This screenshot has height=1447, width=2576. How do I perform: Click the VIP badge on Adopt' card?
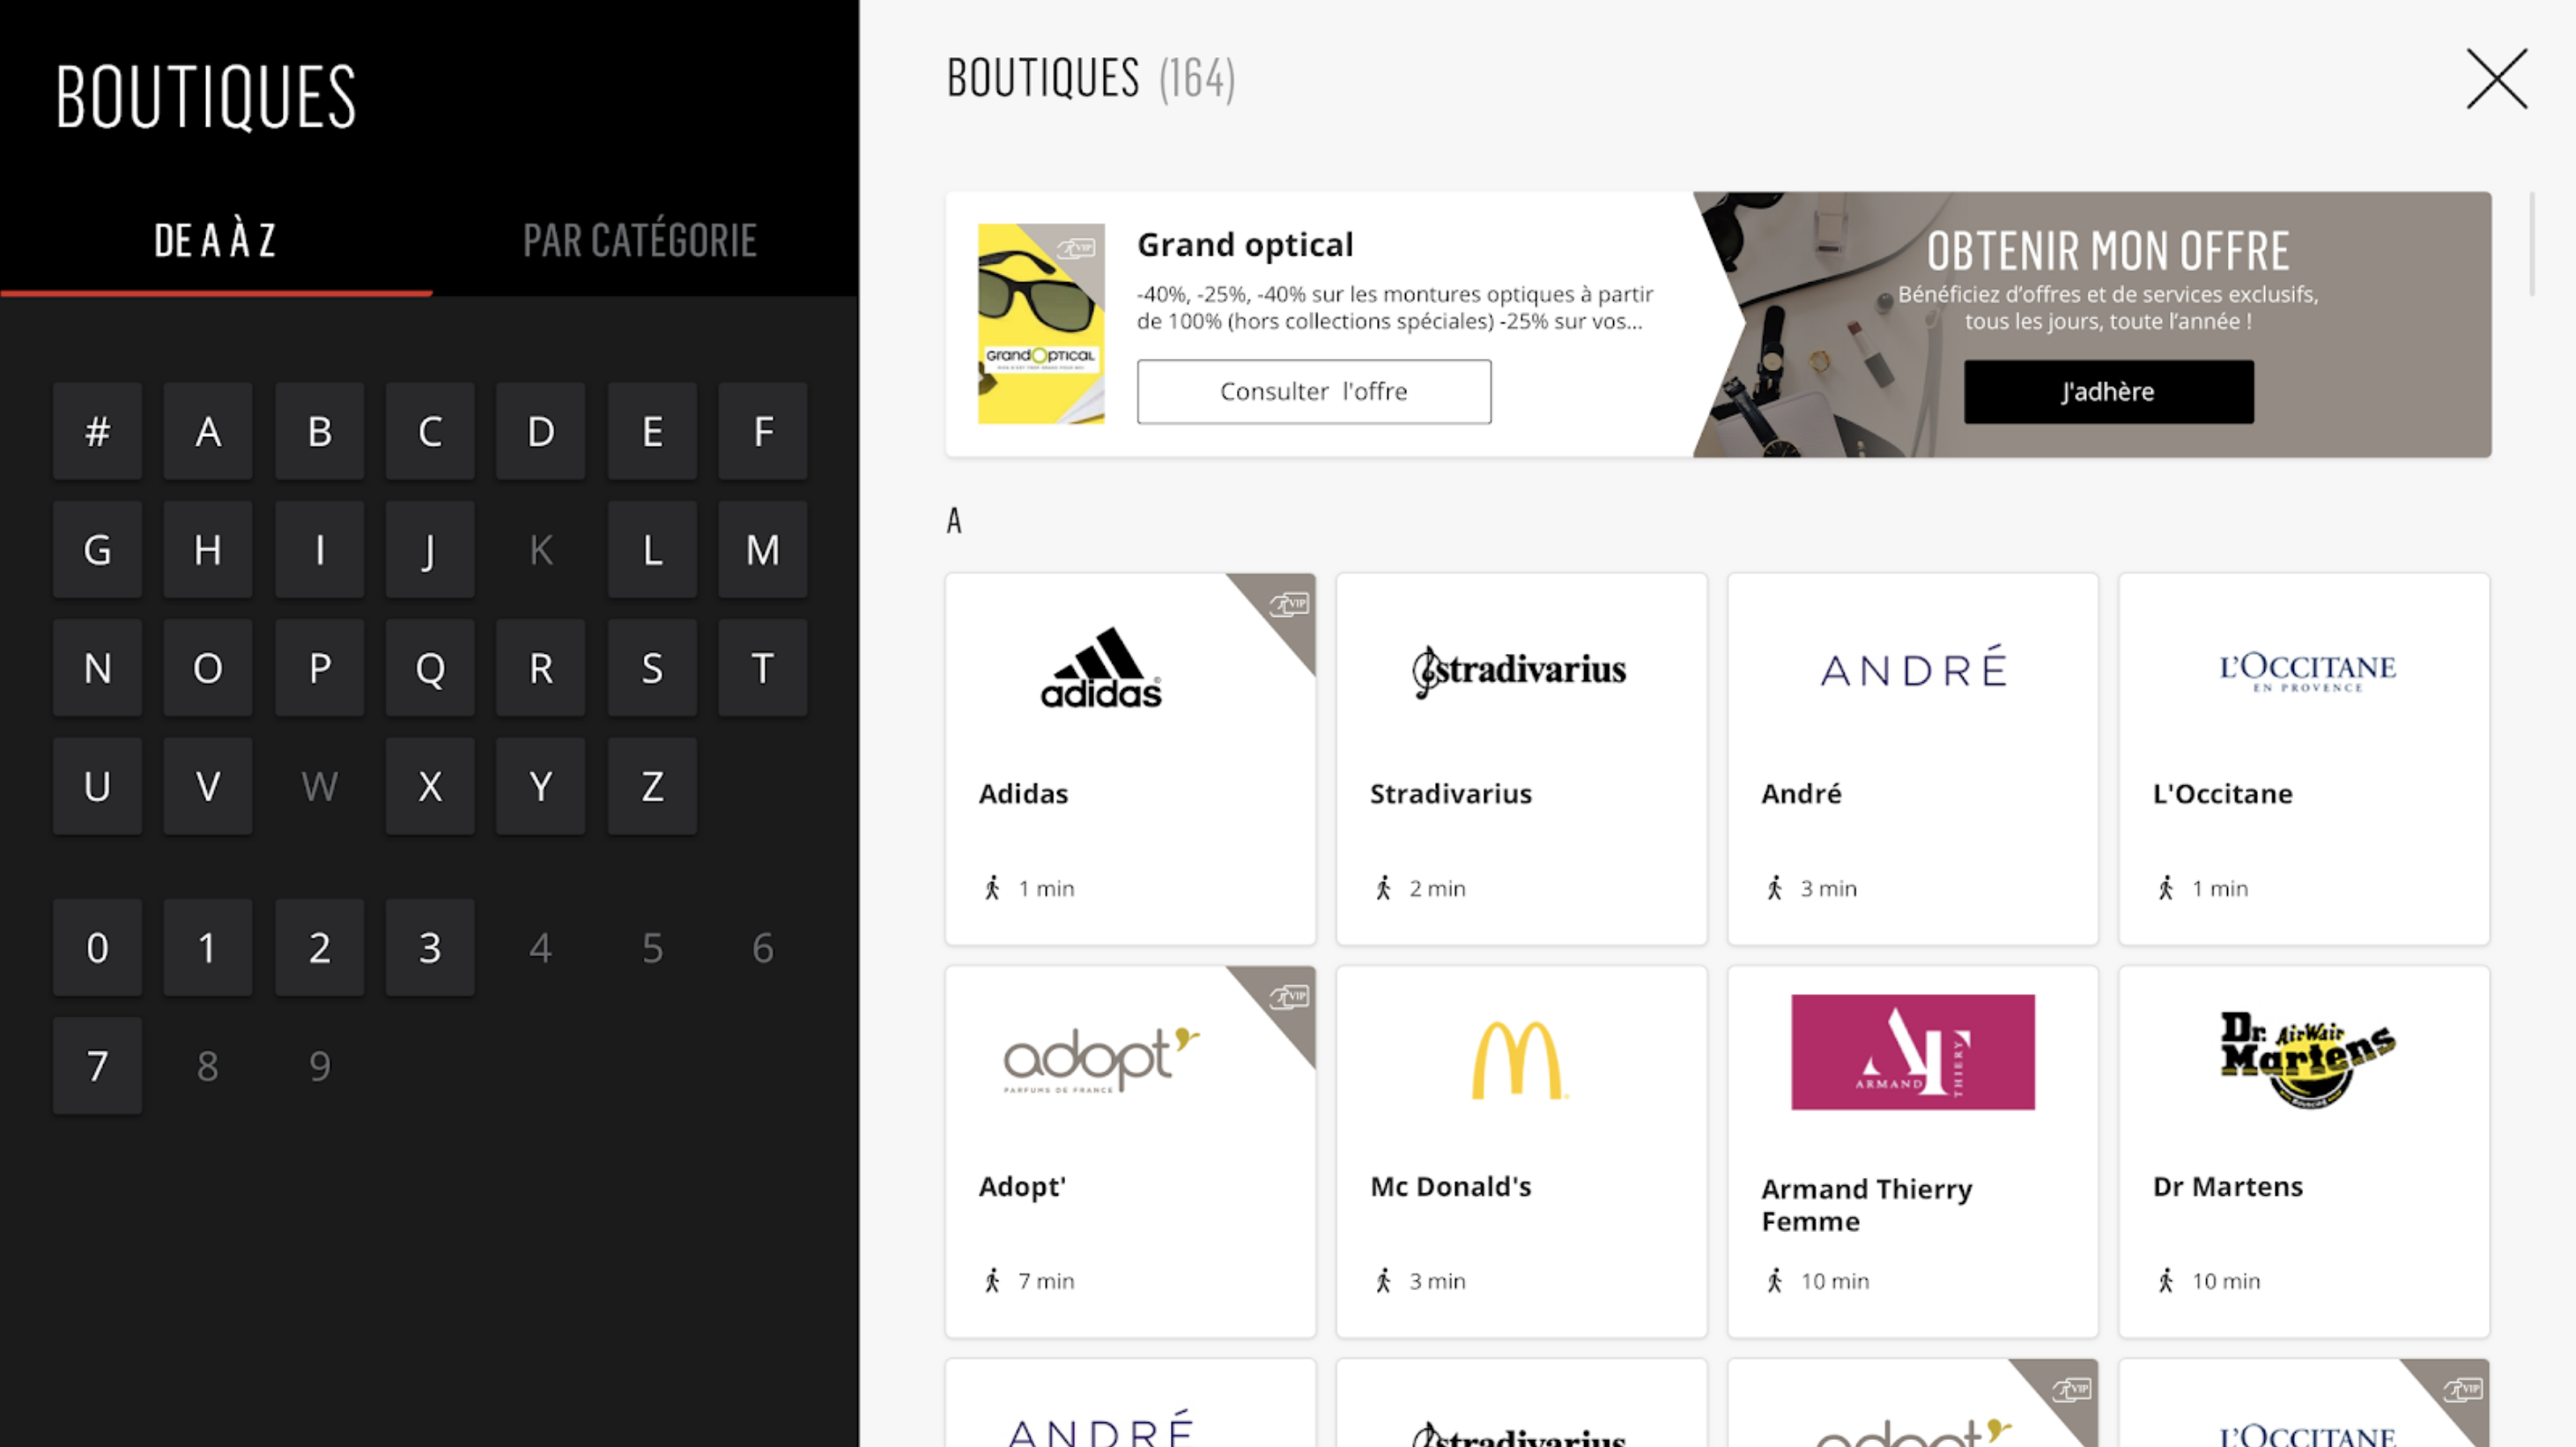click(x=1288, y=997)
